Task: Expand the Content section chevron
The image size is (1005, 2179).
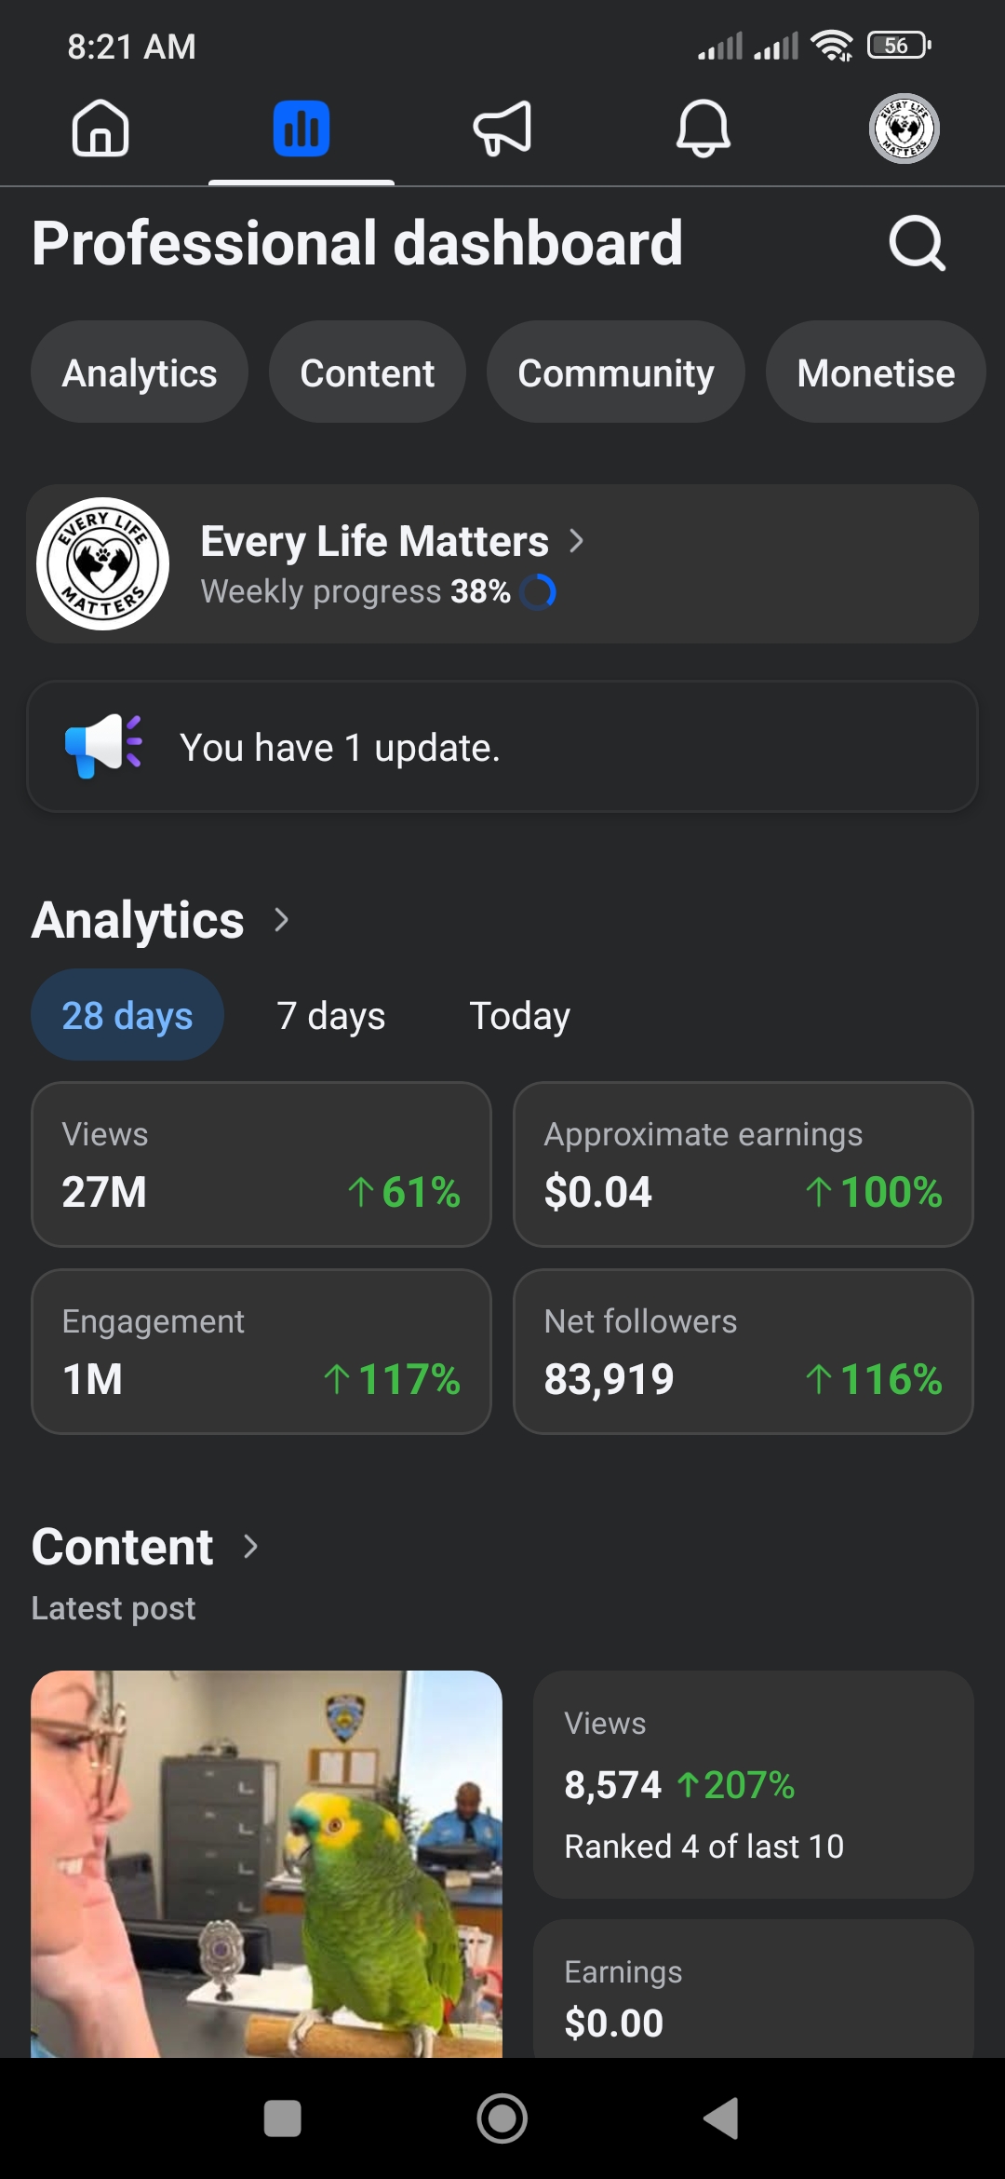Action: [x=250, y=1547]
